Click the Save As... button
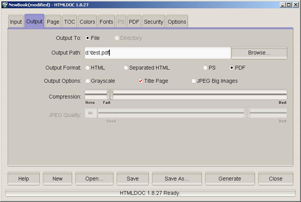This screenshot has width=301, height=202. click(177, 179)
